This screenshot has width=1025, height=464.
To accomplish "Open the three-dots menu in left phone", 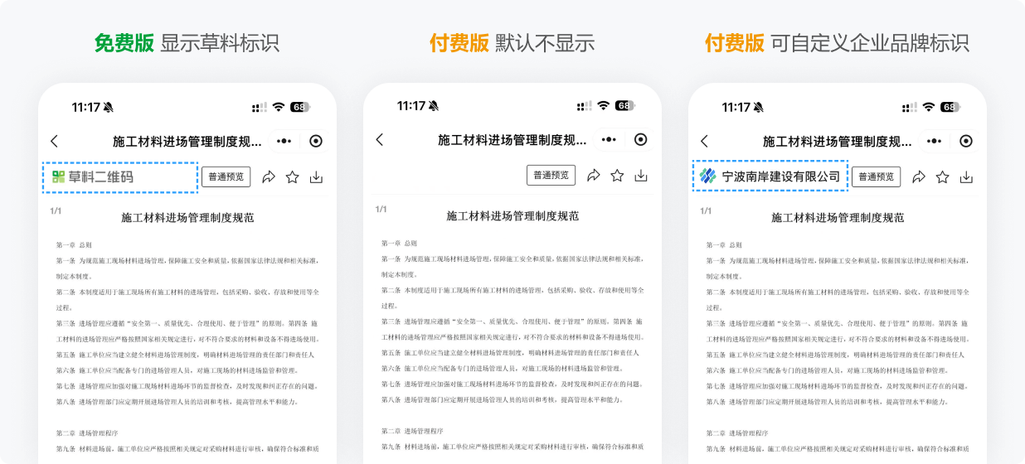I will coord(284,142).
